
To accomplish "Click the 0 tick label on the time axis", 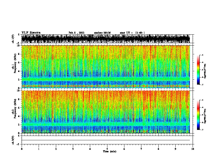I will (x=22, y=149).
